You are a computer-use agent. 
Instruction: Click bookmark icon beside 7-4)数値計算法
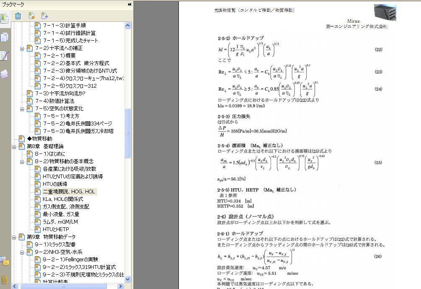coord(30,101)
